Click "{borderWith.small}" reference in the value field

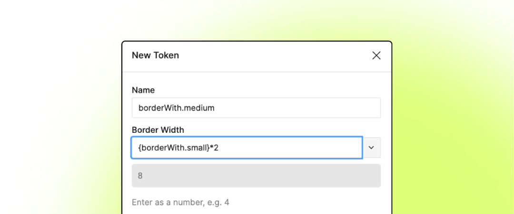point(174,148)
